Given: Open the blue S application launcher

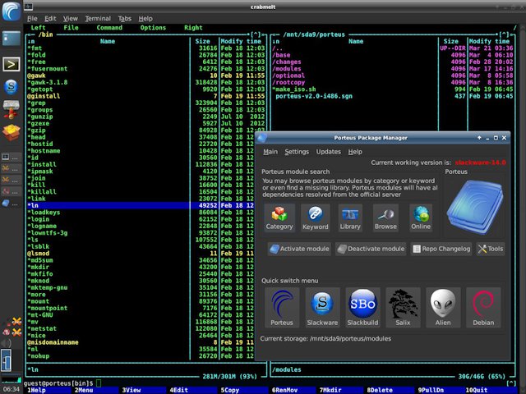Looking at the screenshot, I should point(11,86).
